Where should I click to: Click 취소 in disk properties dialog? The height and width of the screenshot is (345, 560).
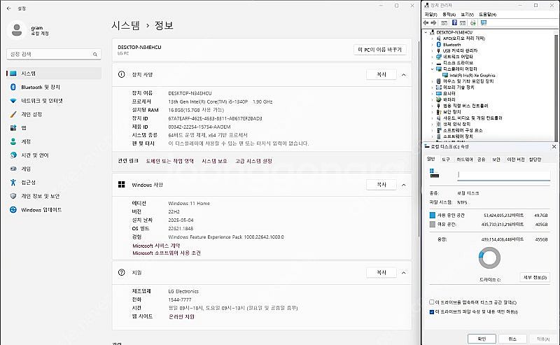pos(512,339)
